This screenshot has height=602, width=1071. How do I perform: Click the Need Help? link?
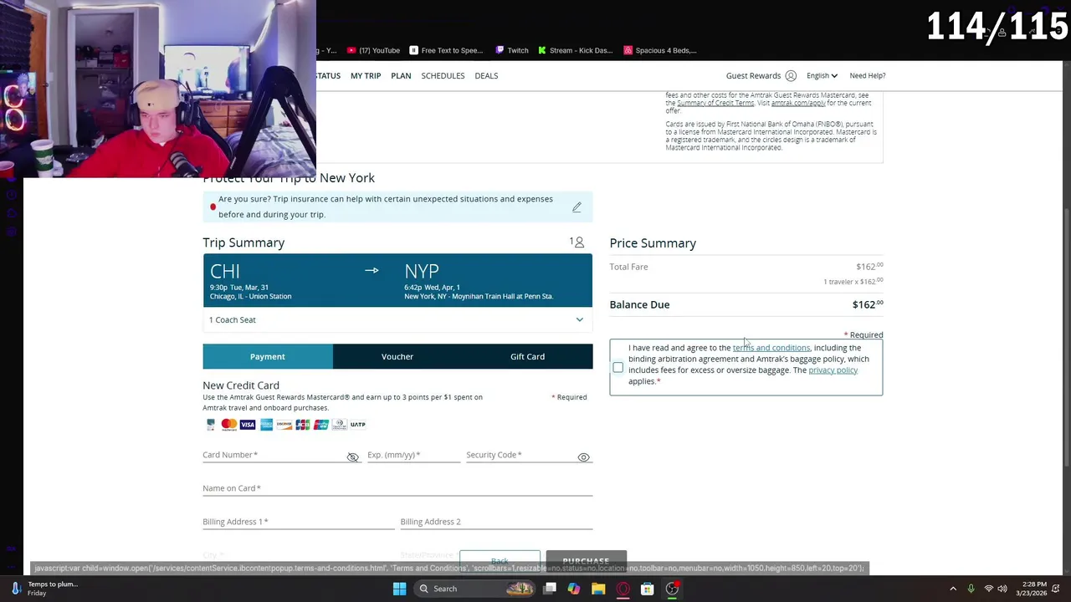coord(868,75)
